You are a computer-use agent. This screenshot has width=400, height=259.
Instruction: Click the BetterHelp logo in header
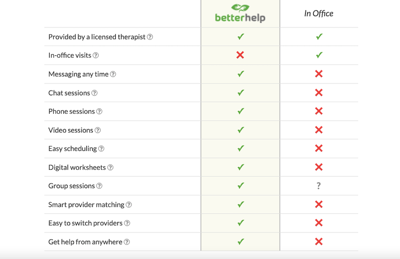pos(240,13)
